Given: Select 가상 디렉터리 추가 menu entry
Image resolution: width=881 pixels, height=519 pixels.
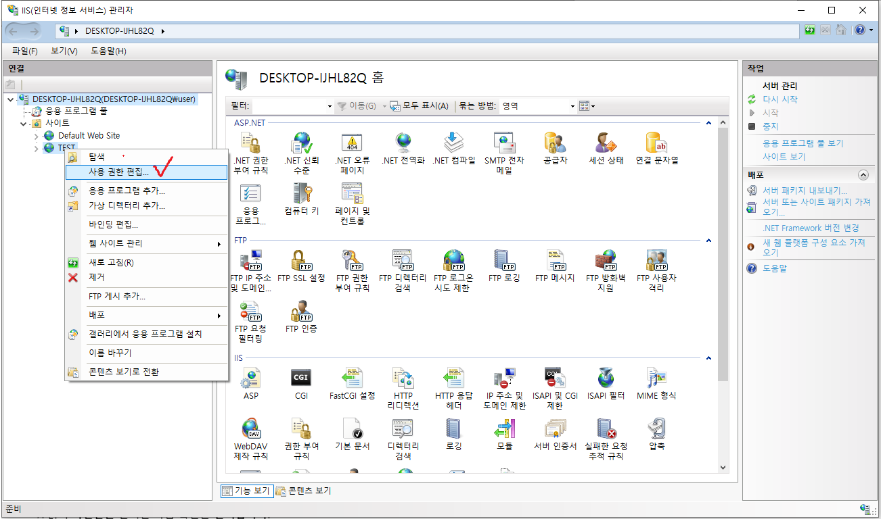Looking at the screenshot, I should [x=145, y=205].
